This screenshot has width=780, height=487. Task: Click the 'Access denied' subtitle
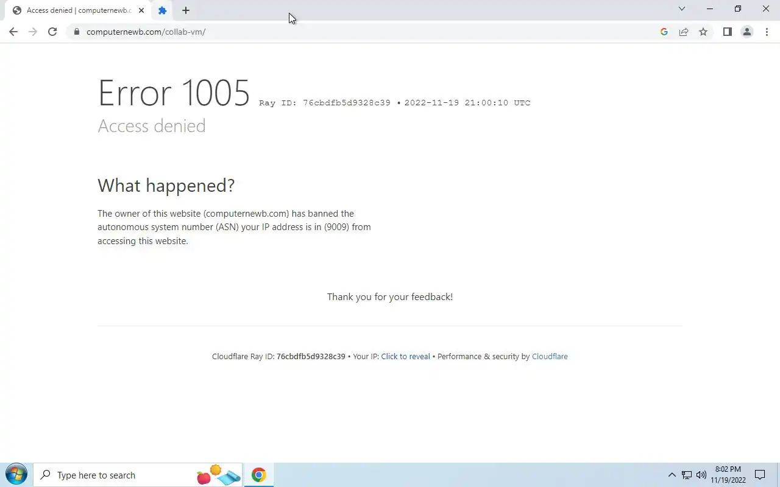[152, 126]
